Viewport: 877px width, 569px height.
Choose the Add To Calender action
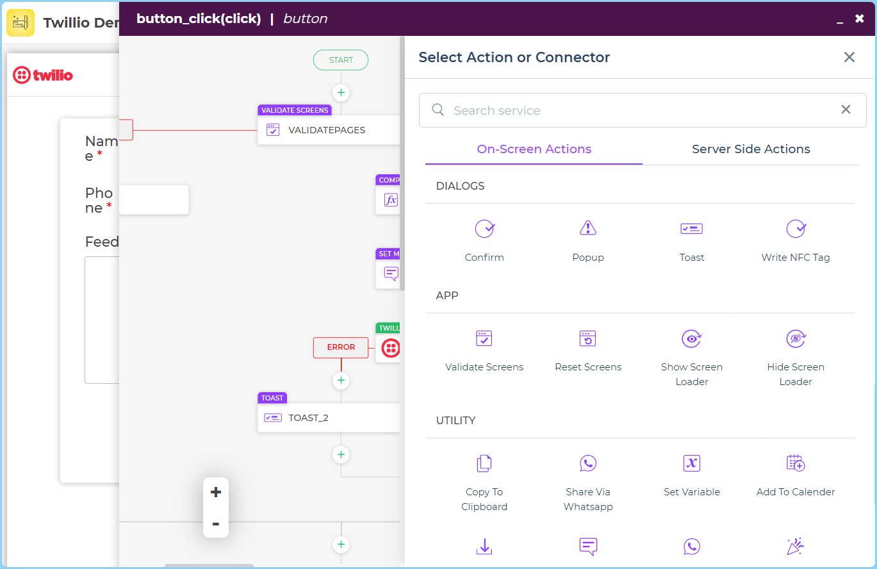[795, 474]
